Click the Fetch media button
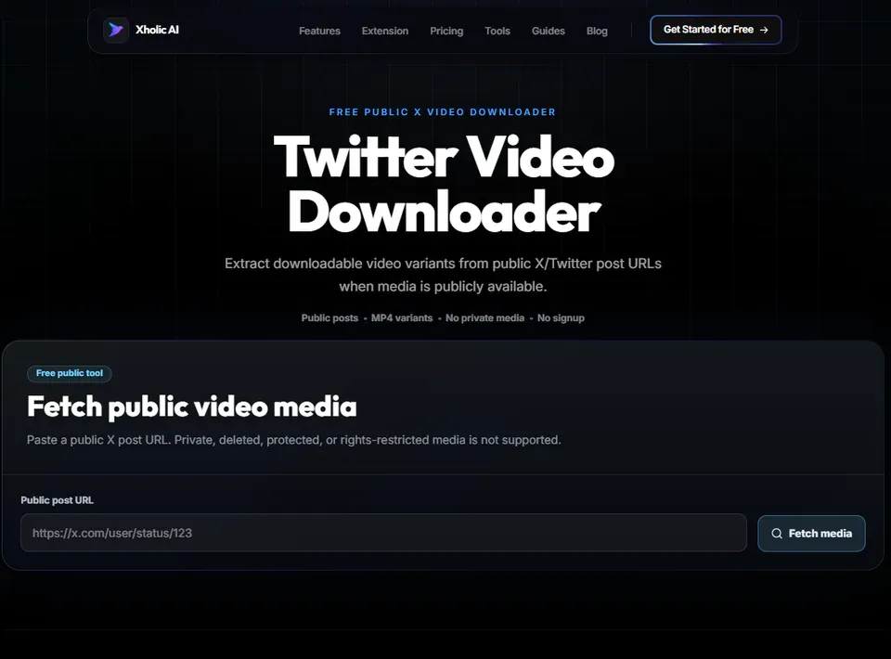 pyautogui.click(x=811, y=534)
